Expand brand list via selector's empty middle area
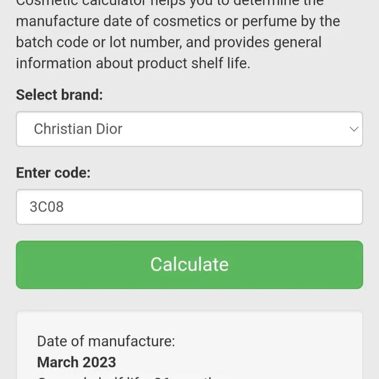This screenshot has width=379, height=379. point(230,129)
